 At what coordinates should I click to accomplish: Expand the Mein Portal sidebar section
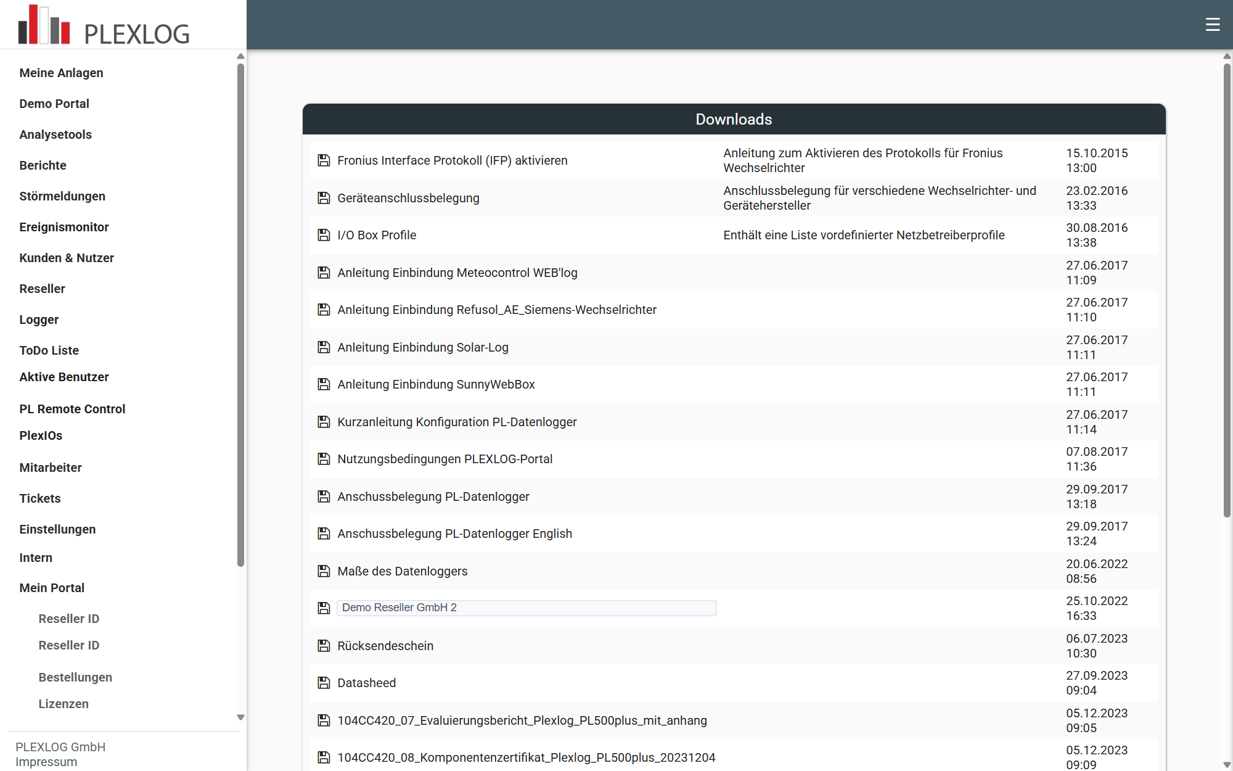(52, 588)
